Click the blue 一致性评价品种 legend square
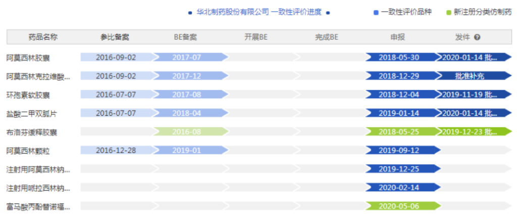Viewport: 519px width, 216px height. click(x=376, y=13)
